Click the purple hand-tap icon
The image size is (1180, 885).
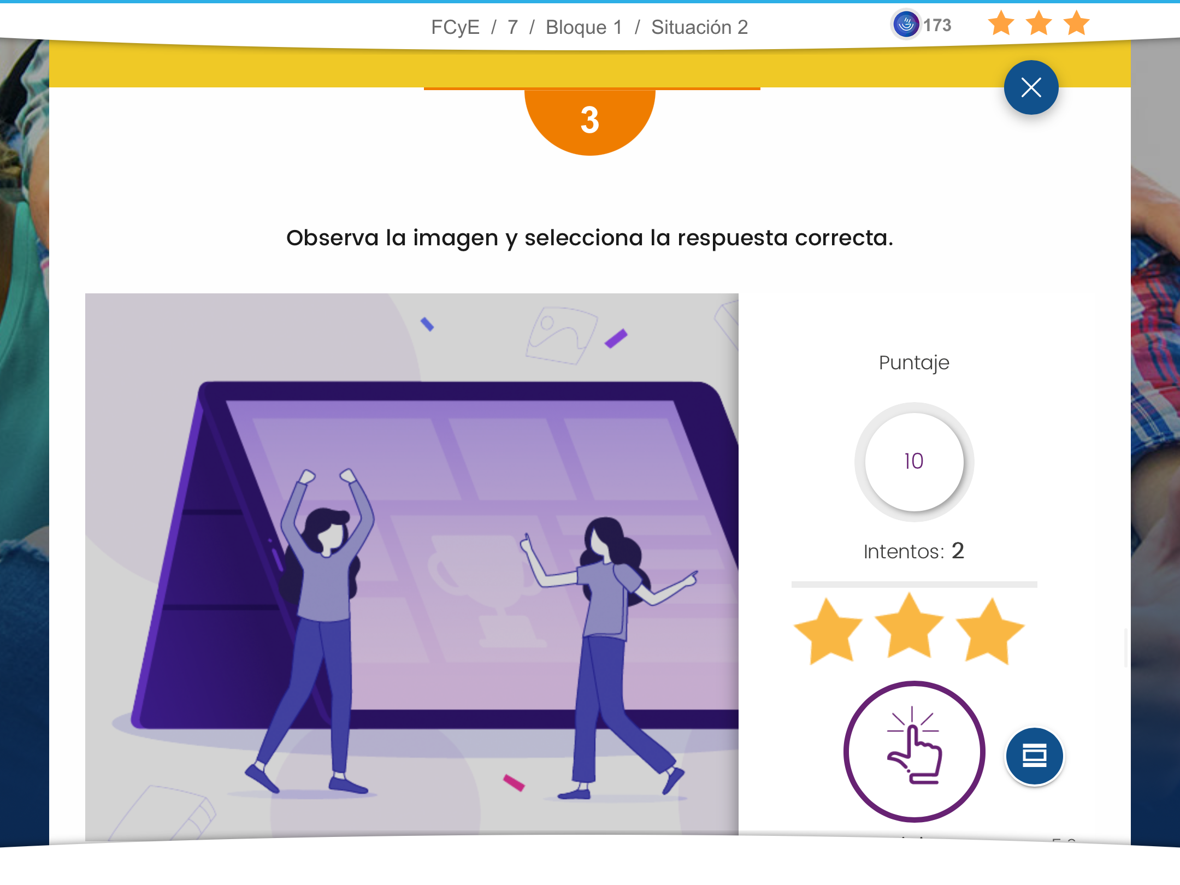(914, 751)
